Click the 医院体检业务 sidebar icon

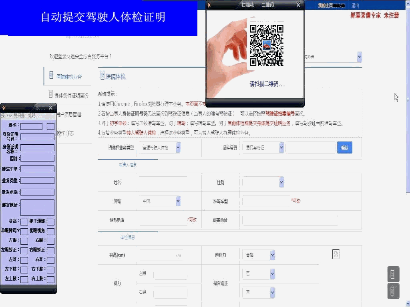[x=51, y=75]
